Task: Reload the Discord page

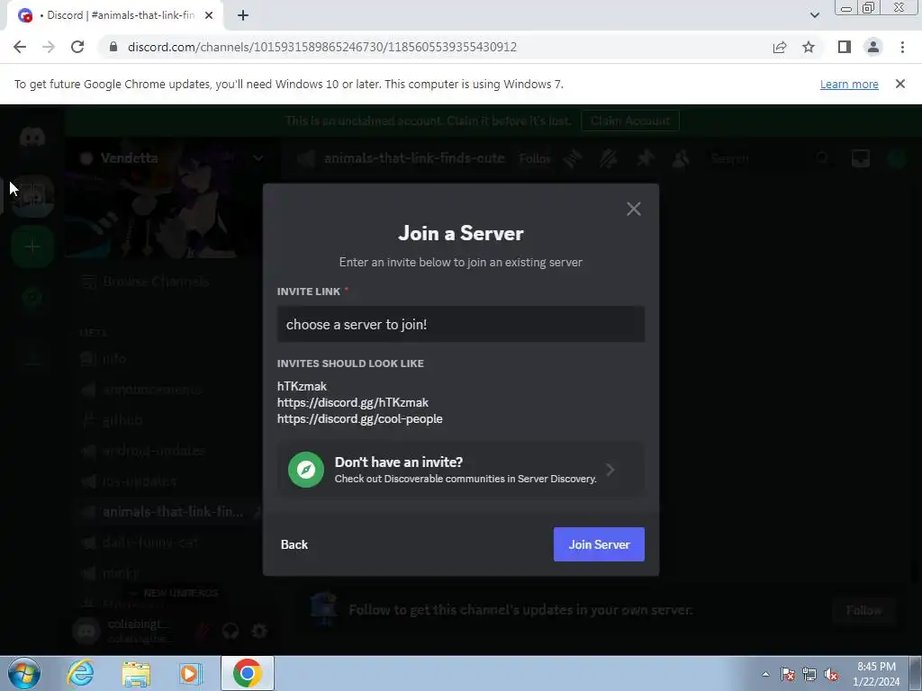Action: pos(77,47)
